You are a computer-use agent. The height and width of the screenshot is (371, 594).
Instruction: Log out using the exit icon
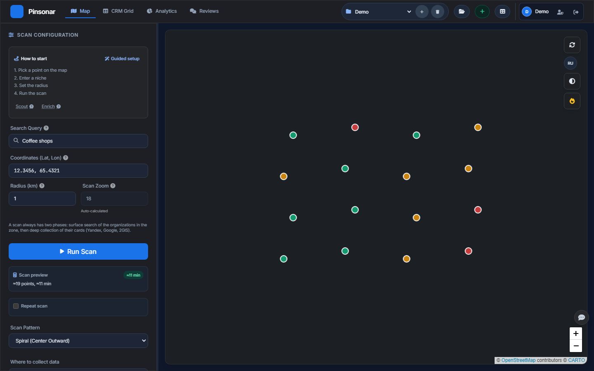click(x=576, y=12)
